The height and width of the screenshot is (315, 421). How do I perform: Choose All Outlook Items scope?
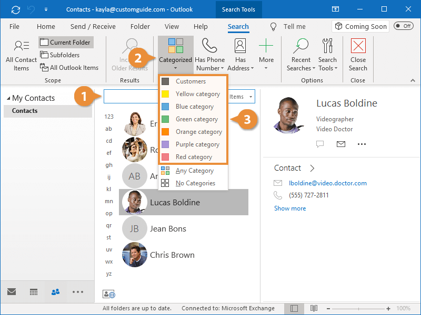pos(69,68)
